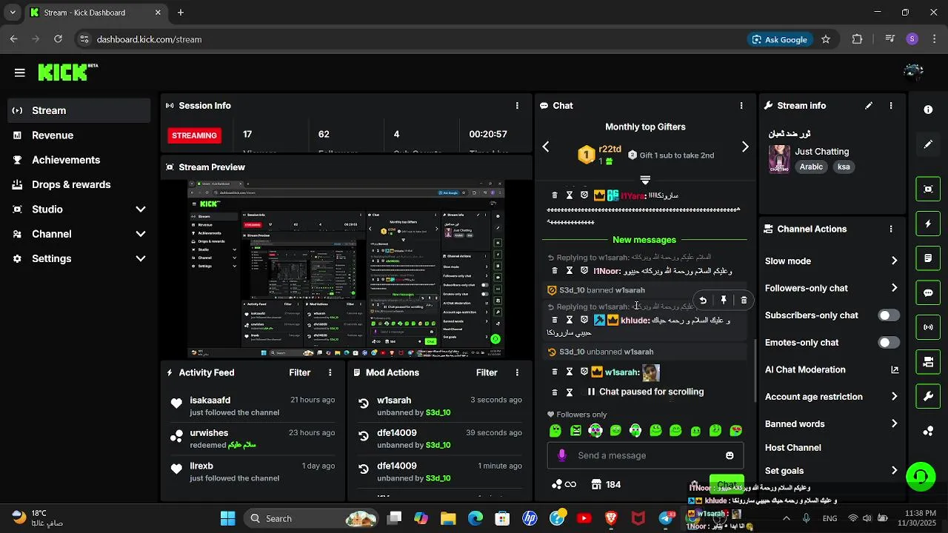Show previous top gifter with left arrow
The image size is (948, 533).
coord(546,147)
